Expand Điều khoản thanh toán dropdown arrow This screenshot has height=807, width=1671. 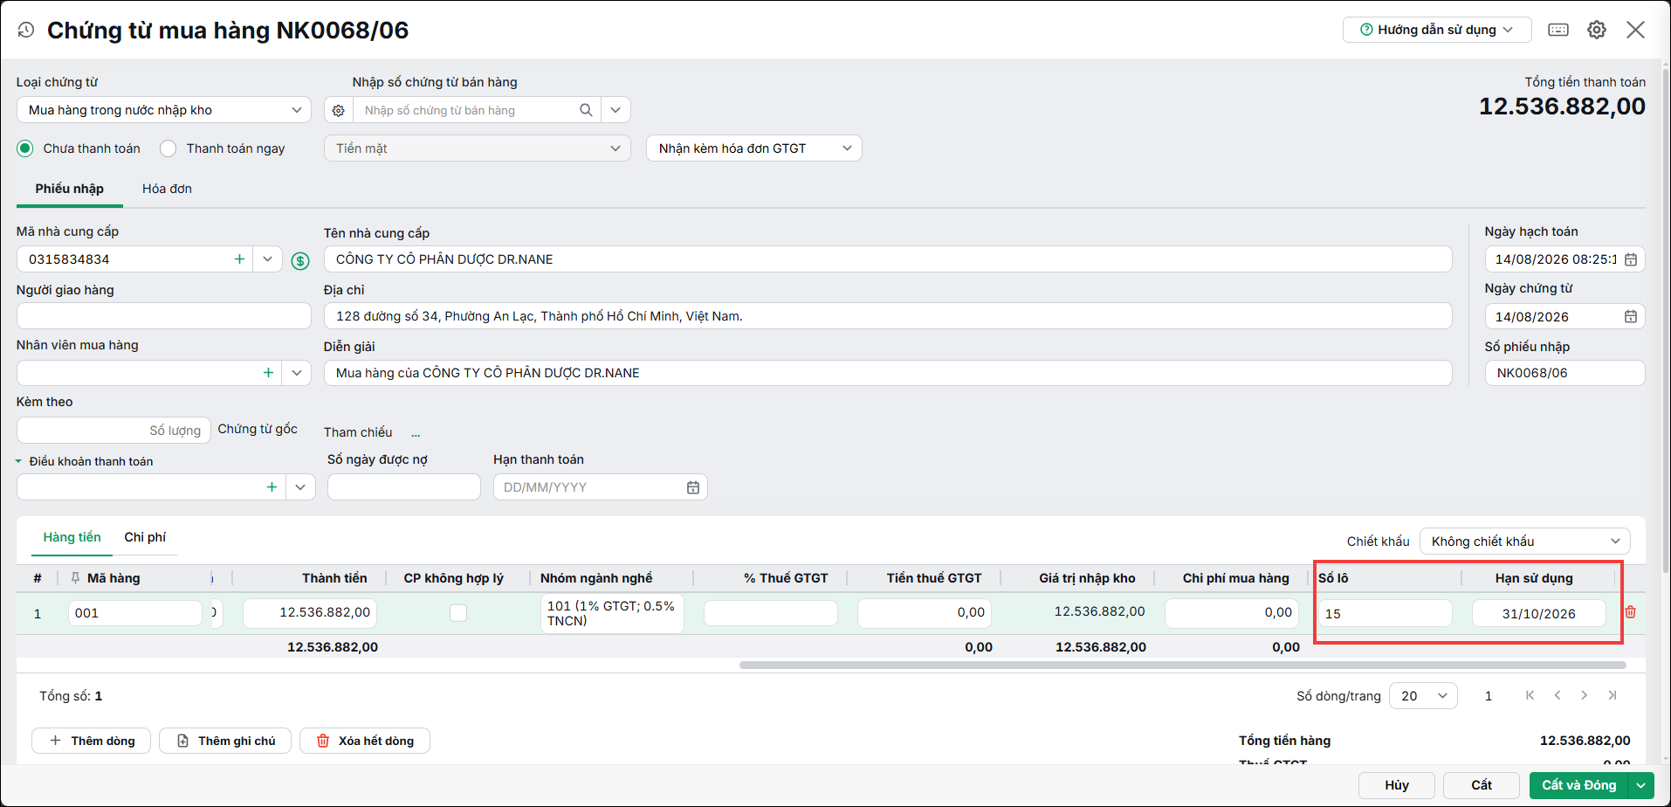coord(300,487)
